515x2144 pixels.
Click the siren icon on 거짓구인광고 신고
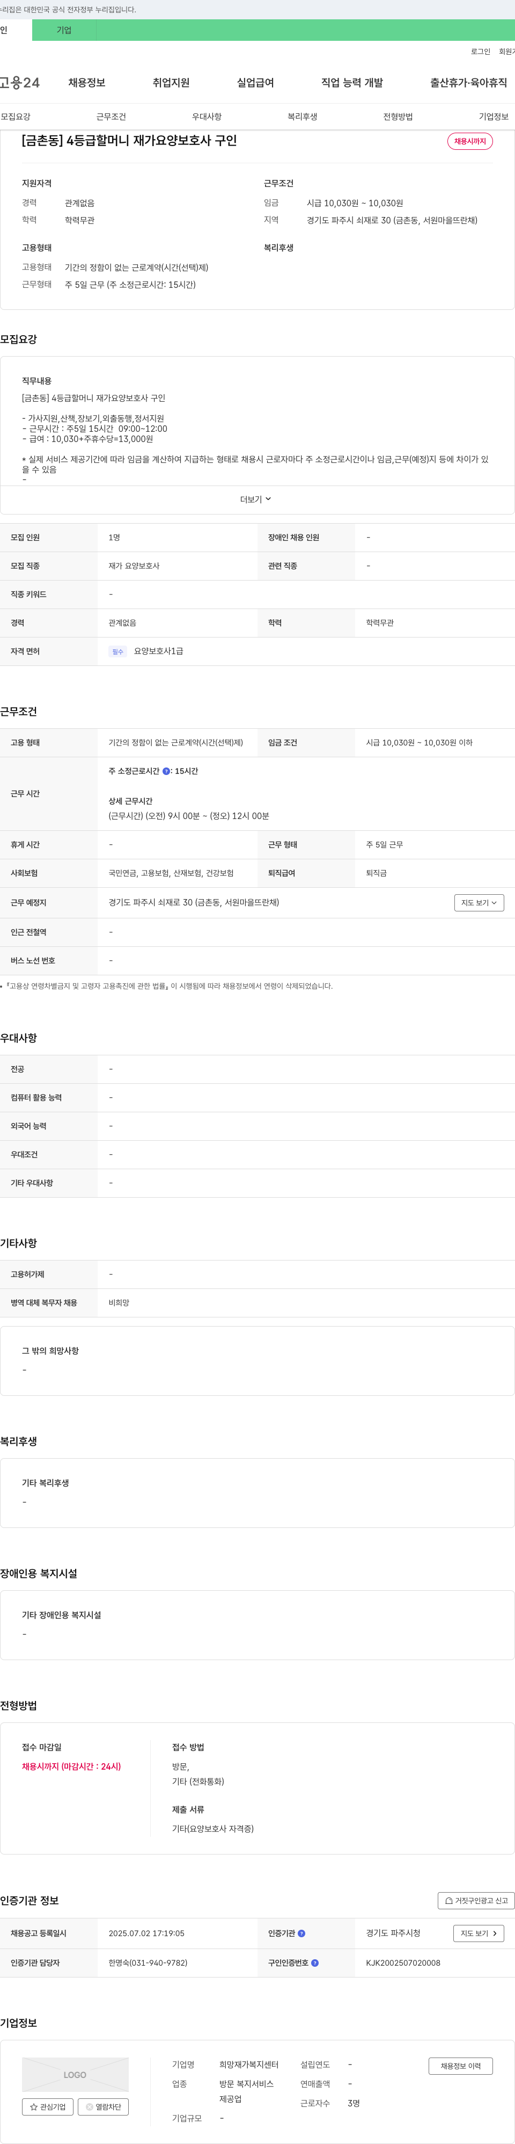coord(449,1900)
